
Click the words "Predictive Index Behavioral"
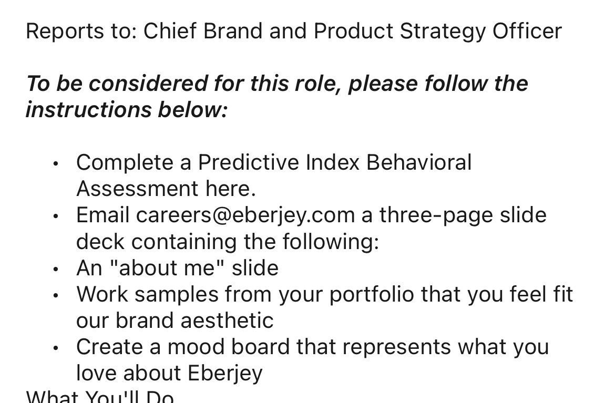coord(334,162)
